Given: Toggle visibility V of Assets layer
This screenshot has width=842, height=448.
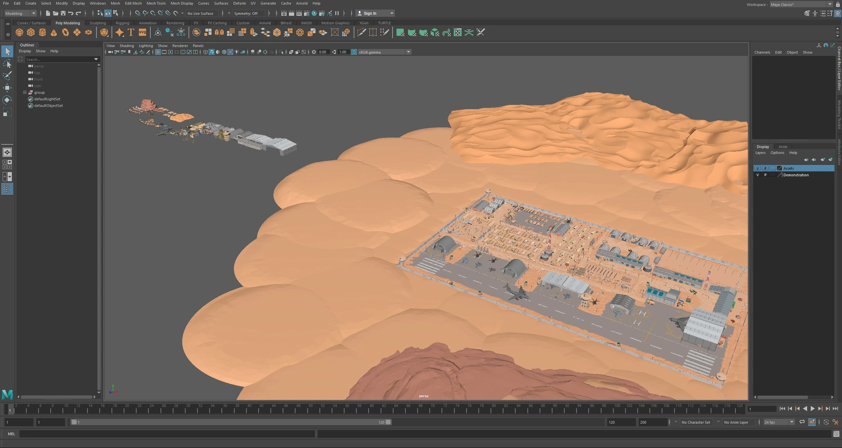Looking at the screenshot, I should (757, 168).
